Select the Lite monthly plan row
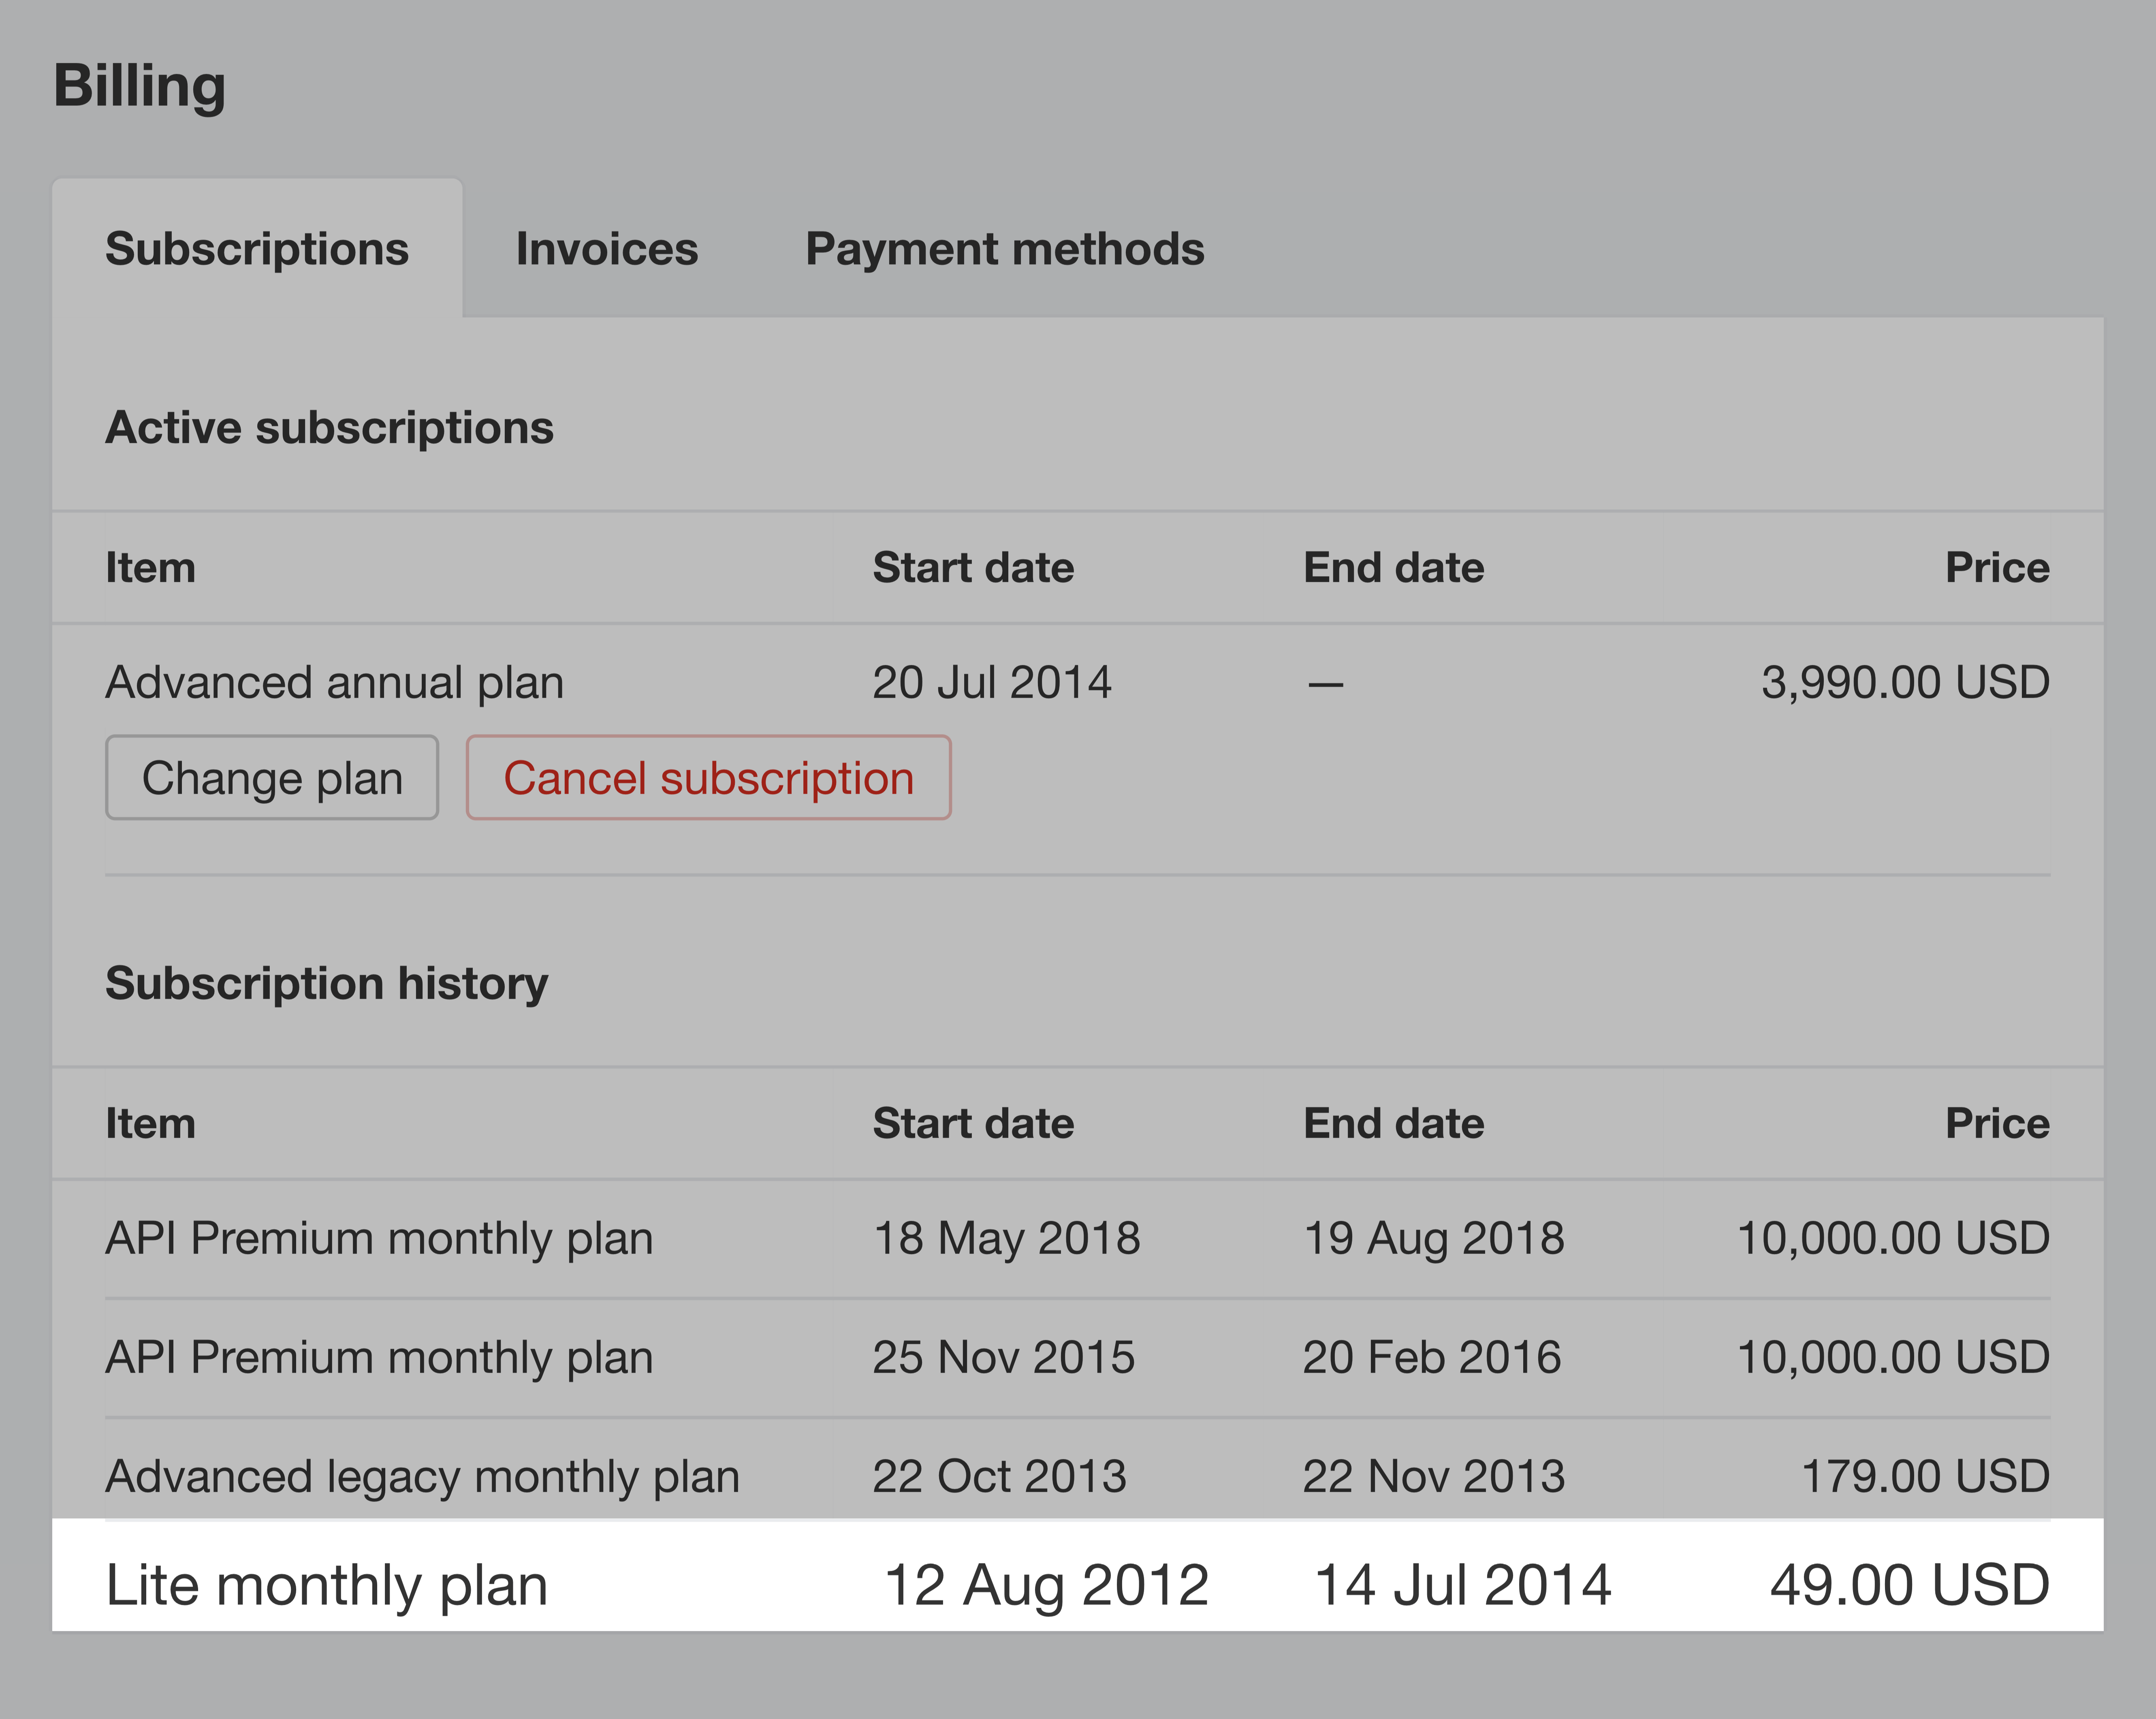2156x1719 pixels. pos(1078,1585)
